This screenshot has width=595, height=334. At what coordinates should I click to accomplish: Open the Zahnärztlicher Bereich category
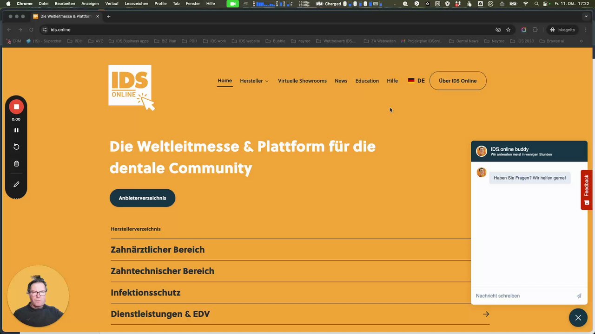coord(158,250)
